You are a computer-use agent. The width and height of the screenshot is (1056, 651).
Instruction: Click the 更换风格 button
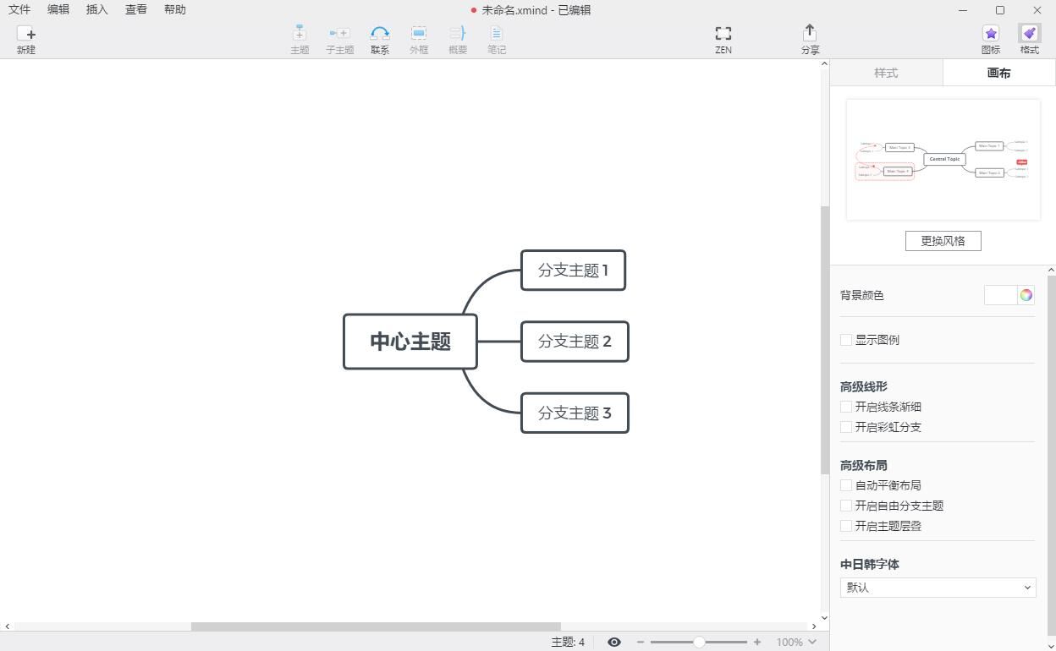pos(943,241)
